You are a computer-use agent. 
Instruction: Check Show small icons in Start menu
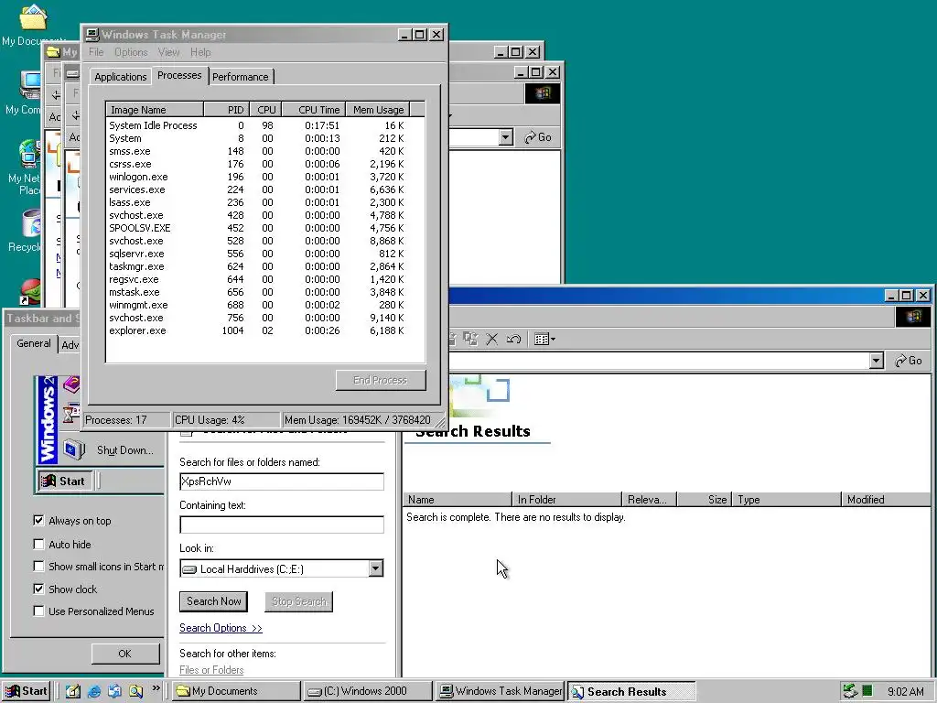pyautogui.click(x=38, y=566)
